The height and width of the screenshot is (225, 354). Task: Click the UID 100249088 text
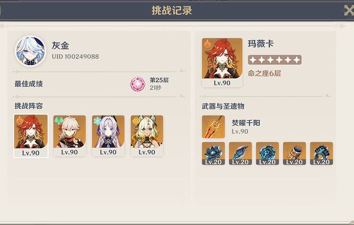[x=75, y=56]
